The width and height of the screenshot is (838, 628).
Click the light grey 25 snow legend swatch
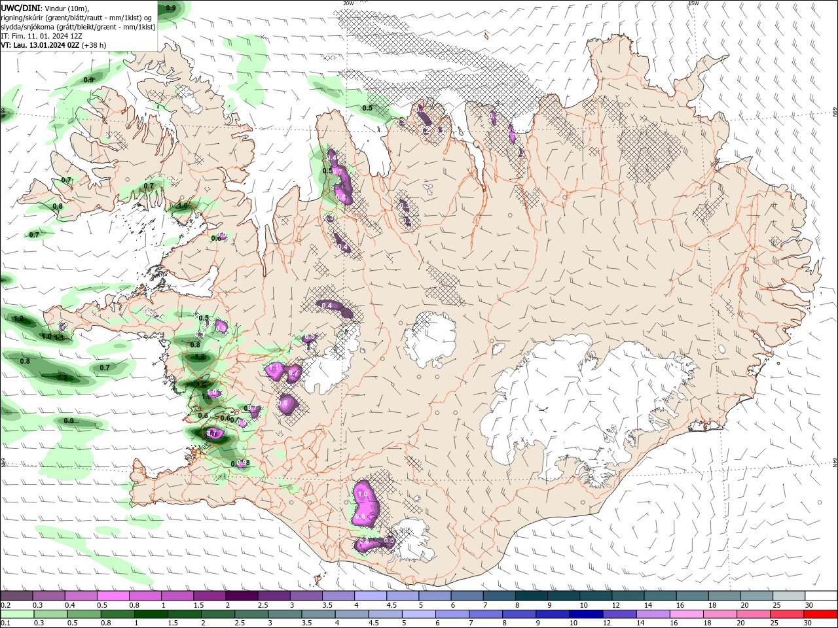click(789, 596)
